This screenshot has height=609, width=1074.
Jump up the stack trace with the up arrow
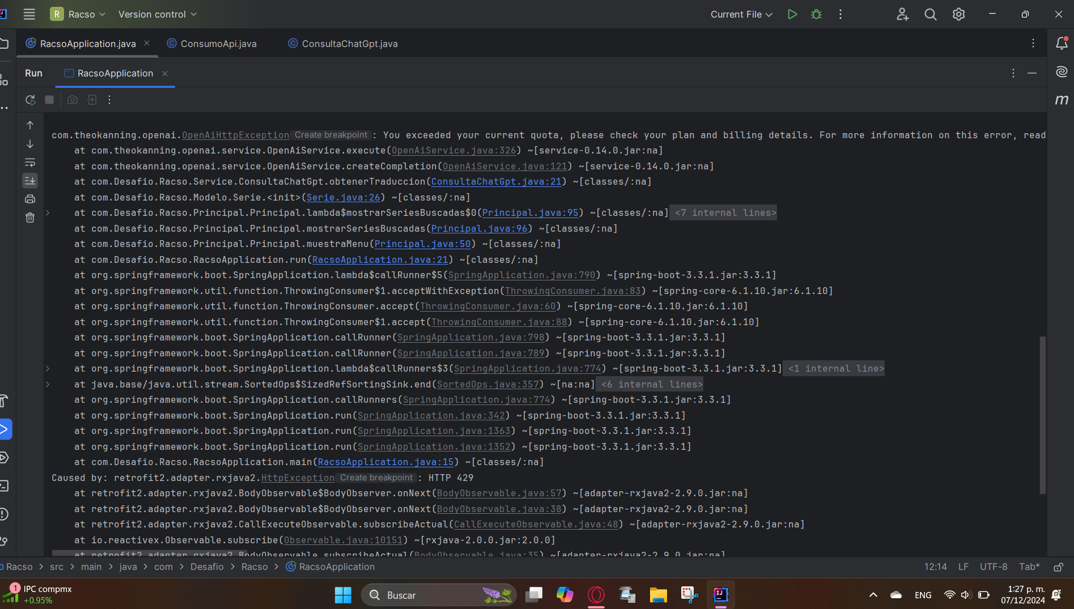pyautogui.click(x=30, y=125)
